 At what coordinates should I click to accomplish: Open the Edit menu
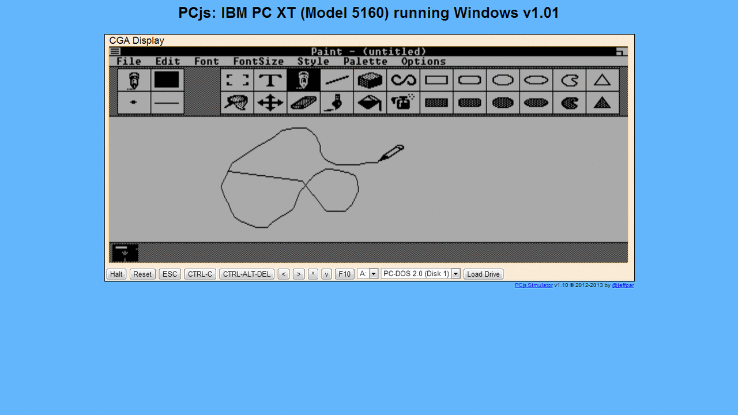coord(168,61)
